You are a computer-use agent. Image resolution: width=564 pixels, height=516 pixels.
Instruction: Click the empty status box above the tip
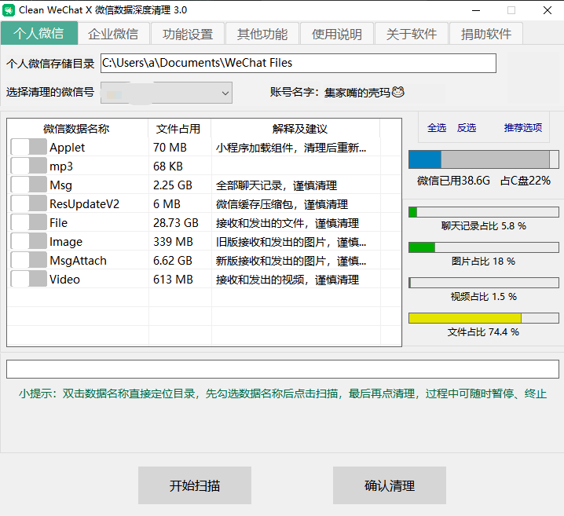[282, 369]
